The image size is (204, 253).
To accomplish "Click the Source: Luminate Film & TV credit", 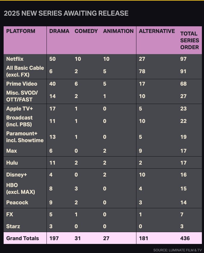I will 177,250.
